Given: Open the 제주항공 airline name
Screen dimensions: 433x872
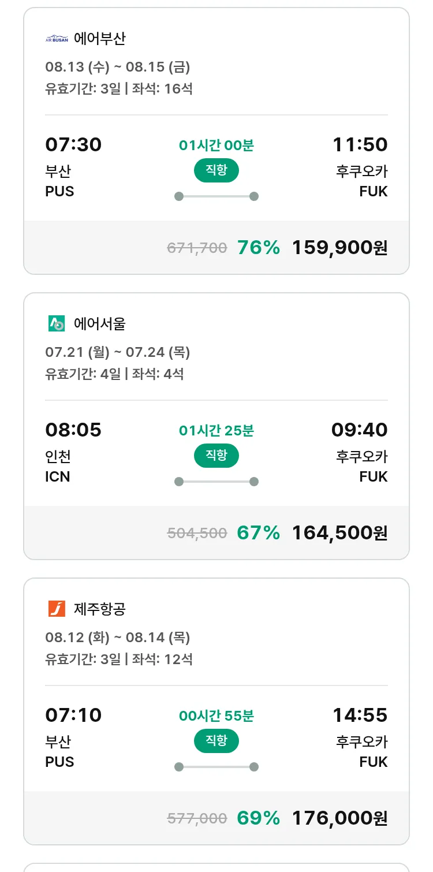Looking at the screenshot, I should tap(100, 609).
